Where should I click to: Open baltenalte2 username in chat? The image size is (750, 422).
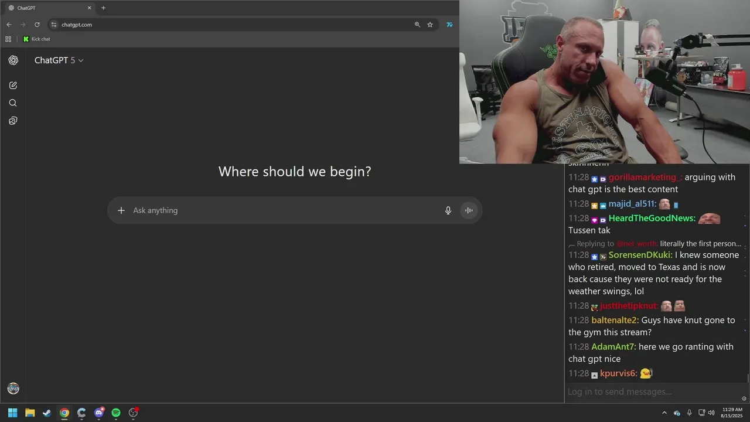[x=615, y=321]
